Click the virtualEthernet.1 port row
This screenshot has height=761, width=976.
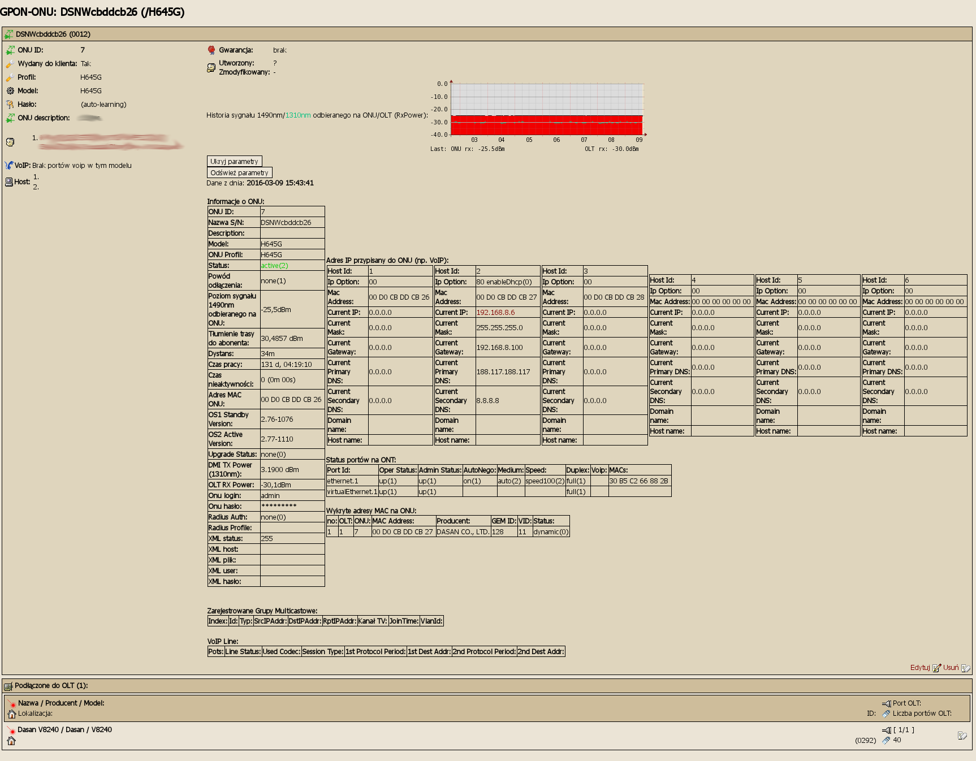499,492
